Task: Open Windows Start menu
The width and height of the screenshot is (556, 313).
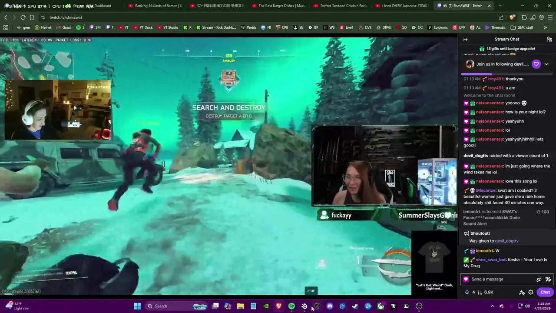Action: pyautogui.click(x=137, y=306)
